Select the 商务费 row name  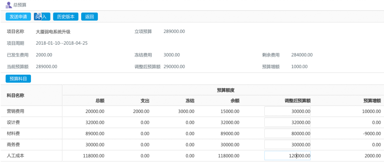[13, 145]
